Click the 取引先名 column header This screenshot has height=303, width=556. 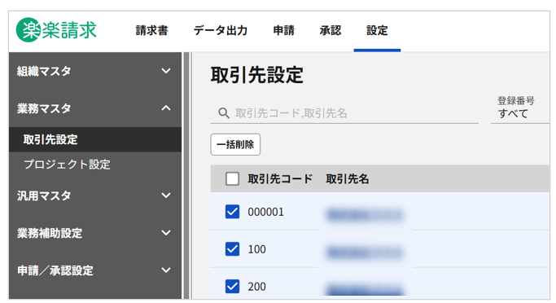point(348,179)
